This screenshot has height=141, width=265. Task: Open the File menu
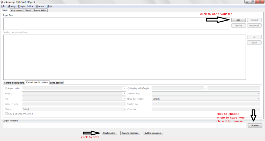pyautogui.click(x=3, y=6)
